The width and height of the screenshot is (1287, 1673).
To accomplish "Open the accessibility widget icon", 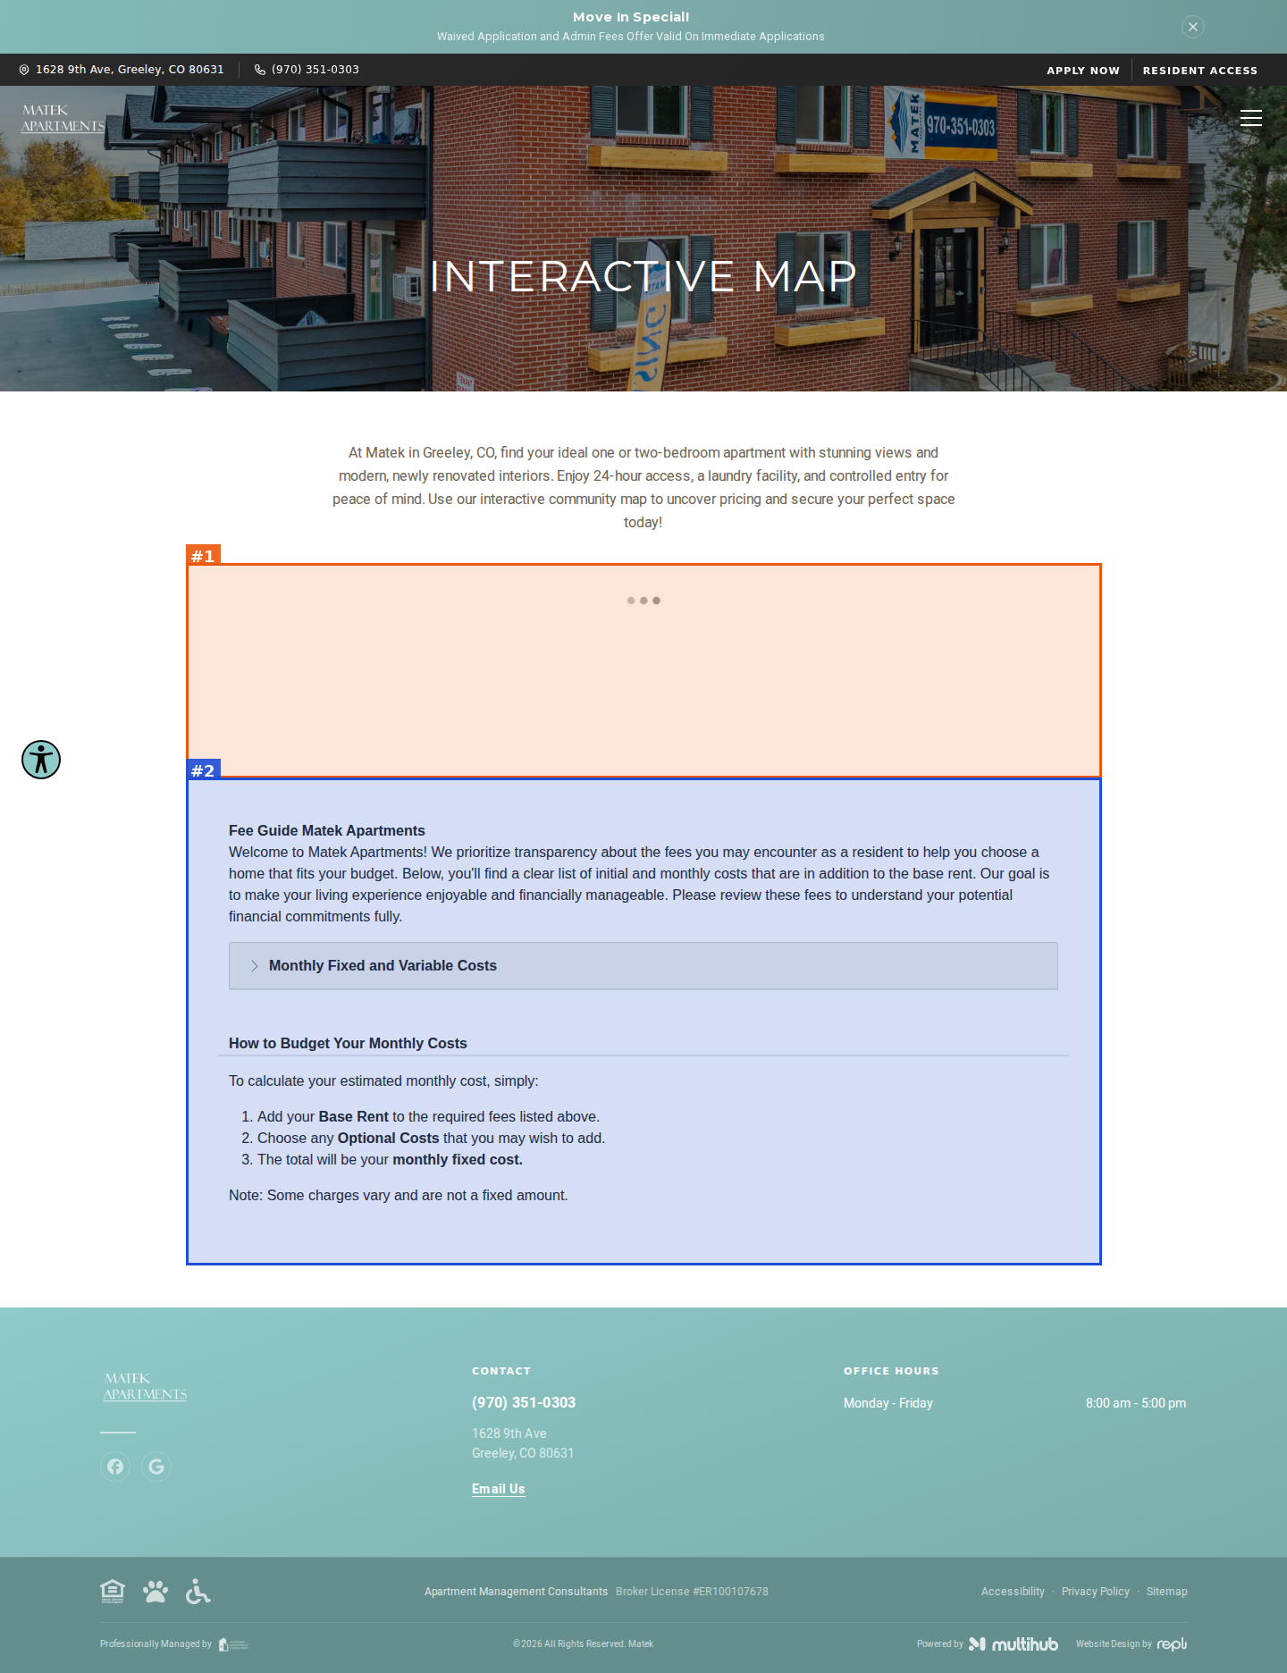I will [x=41, y=760].
